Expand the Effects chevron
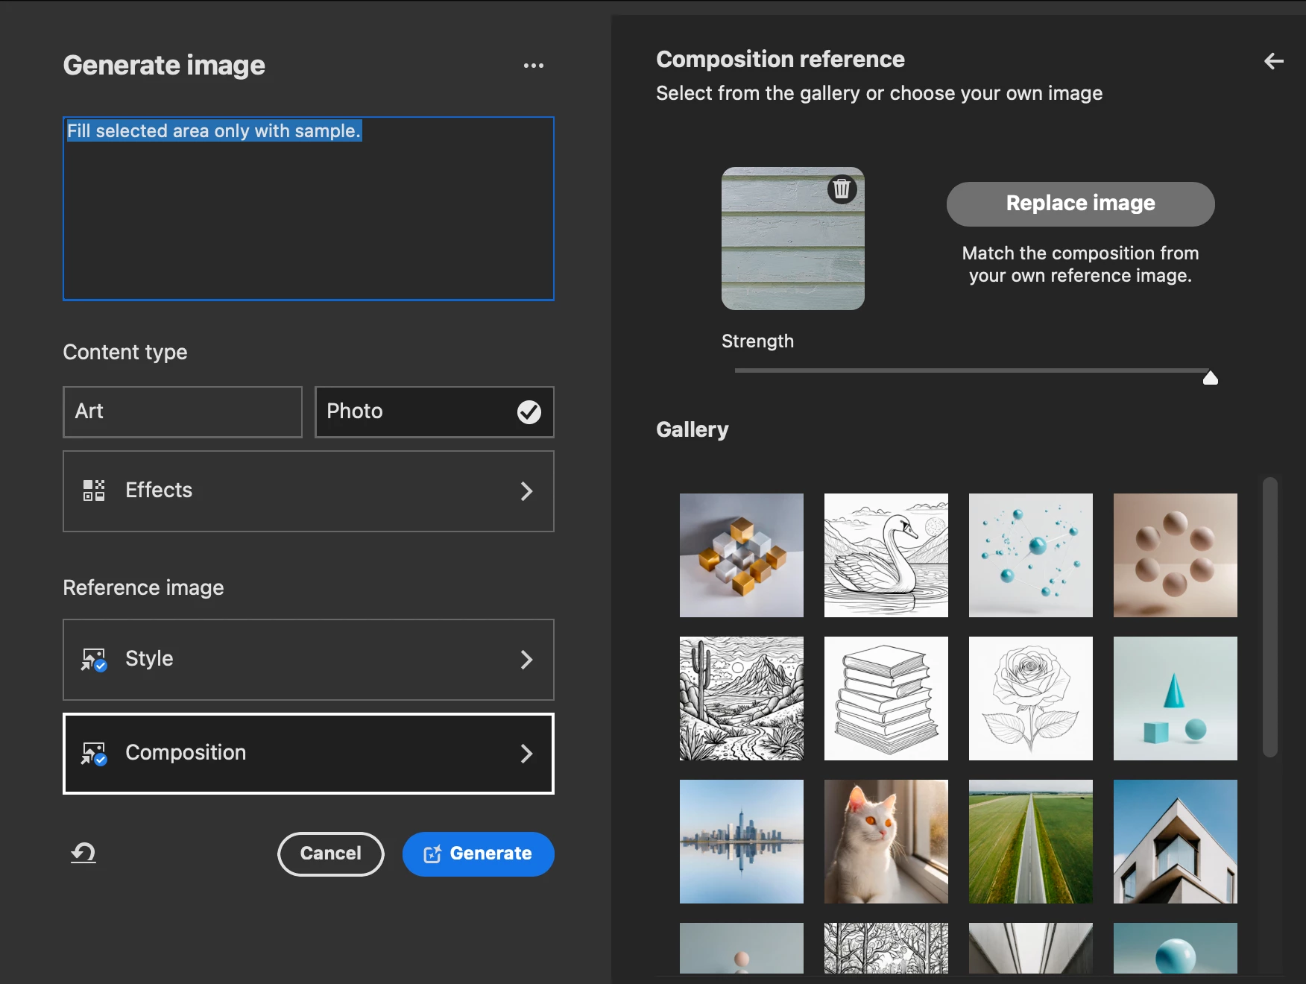 pos(526,491)
